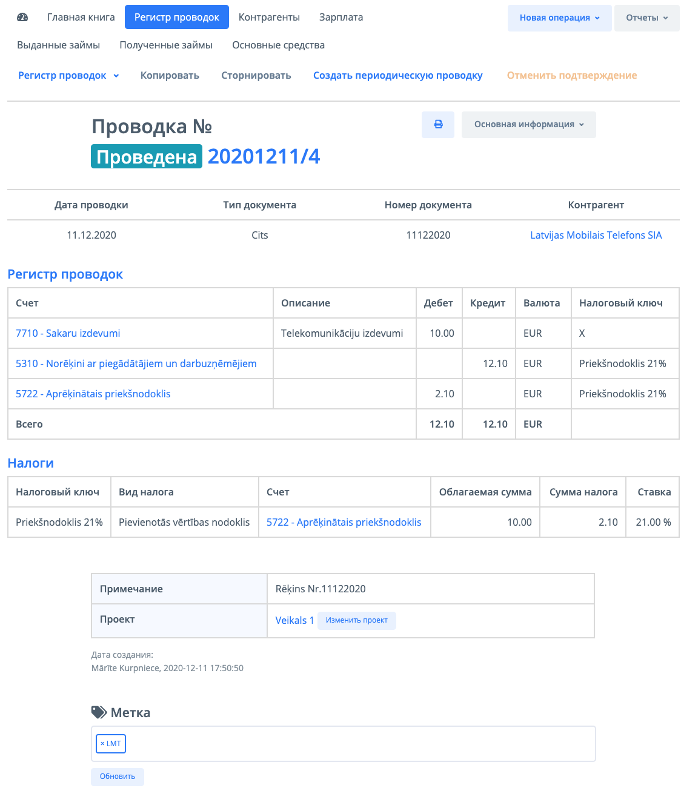
Task: Click Копировать action
Action: point(170,75)
